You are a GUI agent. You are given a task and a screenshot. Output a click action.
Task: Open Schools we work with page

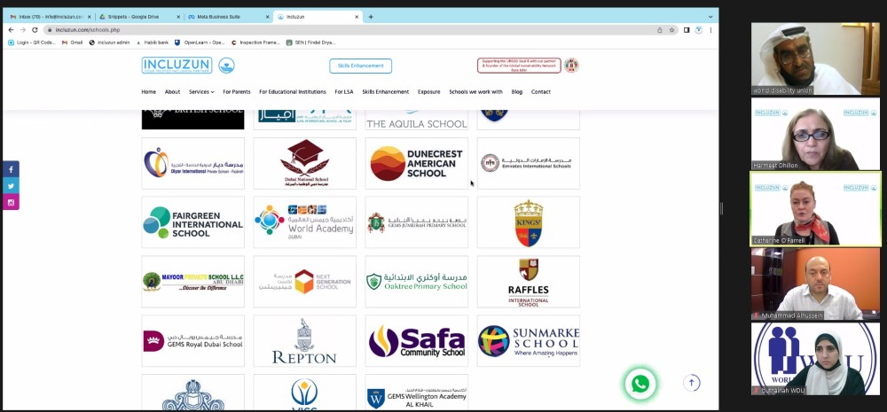[475, 91]
